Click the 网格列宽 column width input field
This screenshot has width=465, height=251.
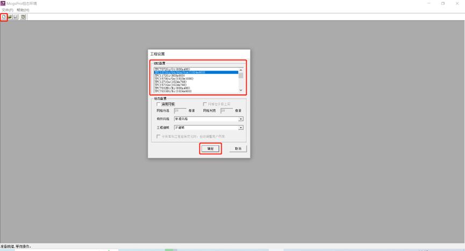[x=226, y=110]
